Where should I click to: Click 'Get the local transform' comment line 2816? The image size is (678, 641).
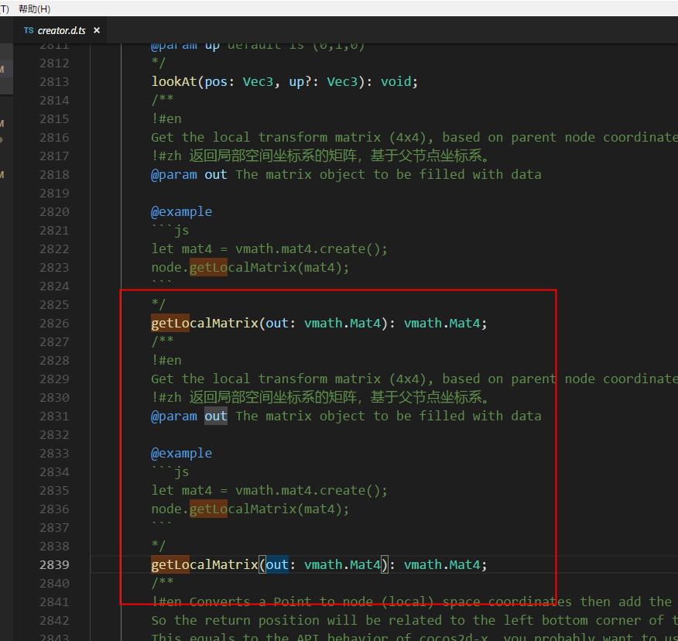tap(414, 138)
